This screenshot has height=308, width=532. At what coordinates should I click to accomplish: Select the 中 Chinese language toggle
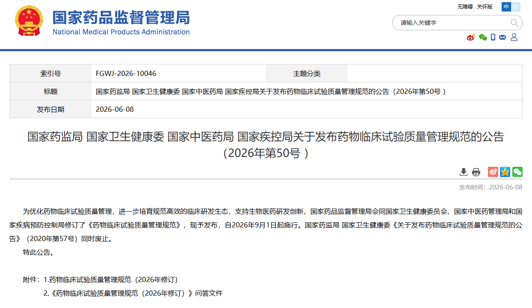pyautogui.click(x=506, y=7)
